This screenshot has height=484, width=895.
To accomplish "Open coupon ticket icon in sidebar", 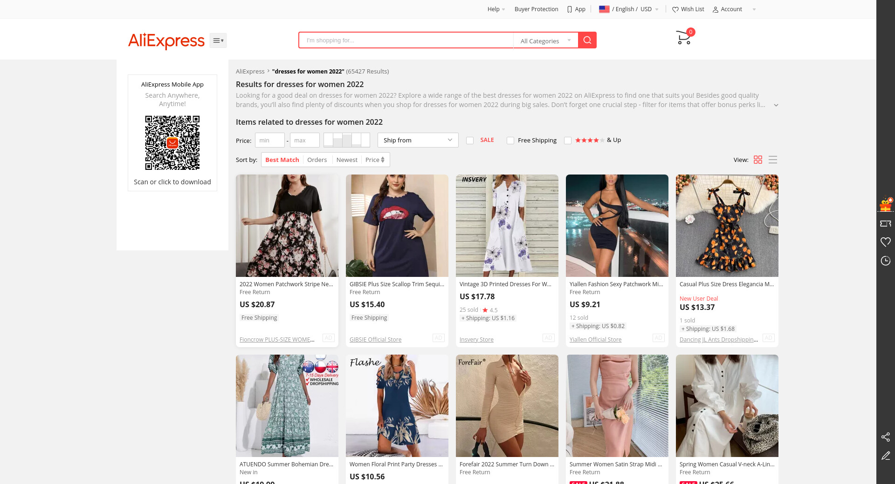I will tap(885, 224).
